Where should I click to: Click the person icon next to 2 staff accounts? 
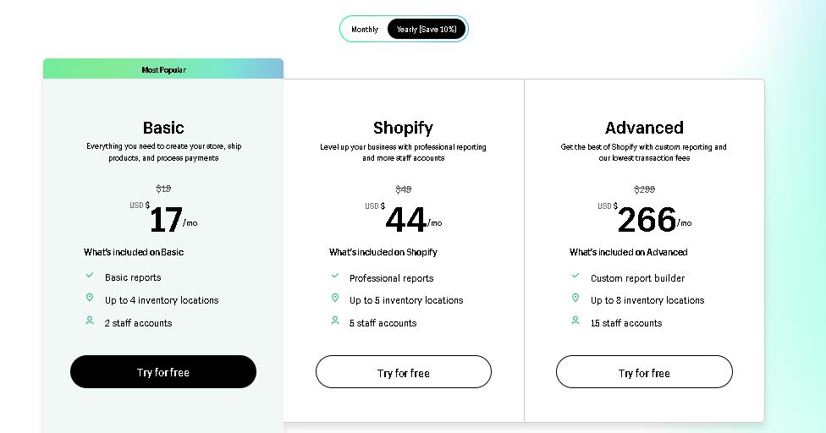[90, 321]
